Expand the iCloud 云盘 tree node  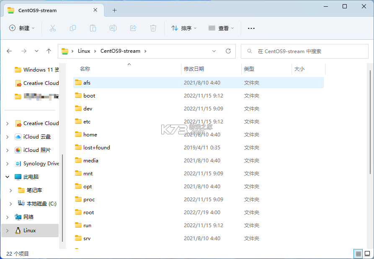[8, 137]
